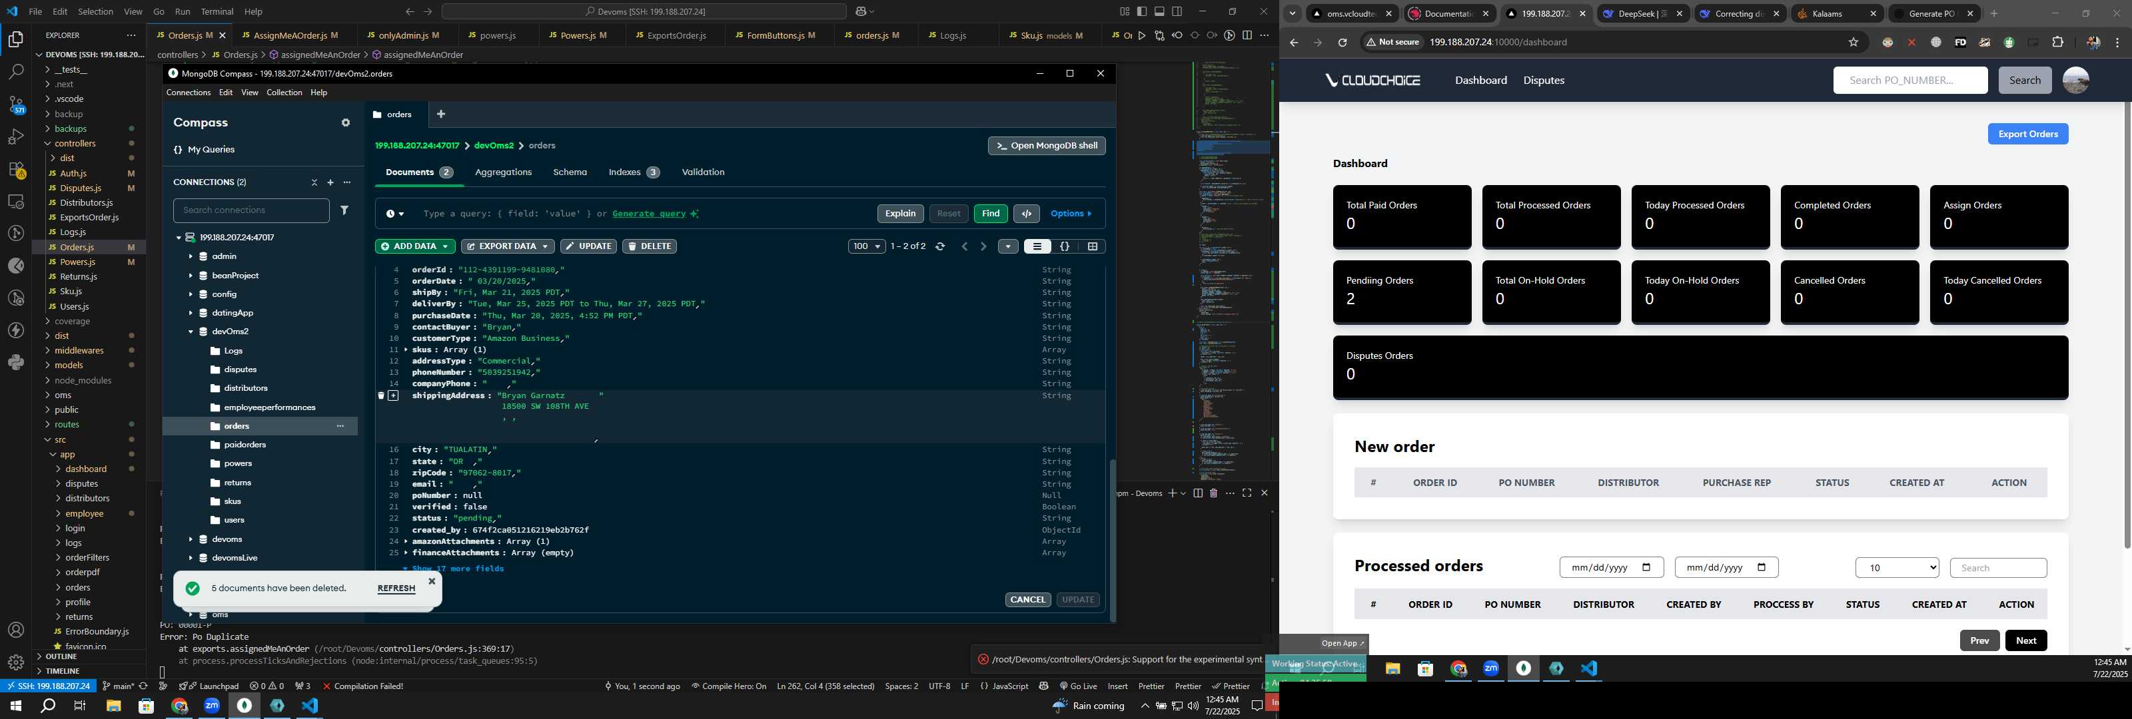The height and width of the screenshot is (719, 2132).
Task: Expand skus Array field in document
Action: (406, 350)
